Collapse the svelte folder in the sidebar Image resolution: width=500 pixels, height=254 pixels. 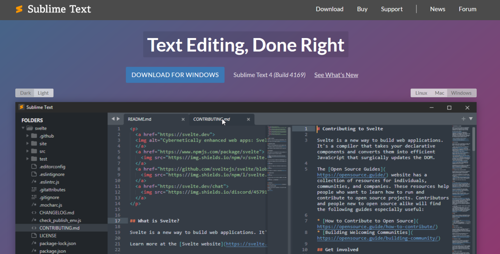[23, 128]
